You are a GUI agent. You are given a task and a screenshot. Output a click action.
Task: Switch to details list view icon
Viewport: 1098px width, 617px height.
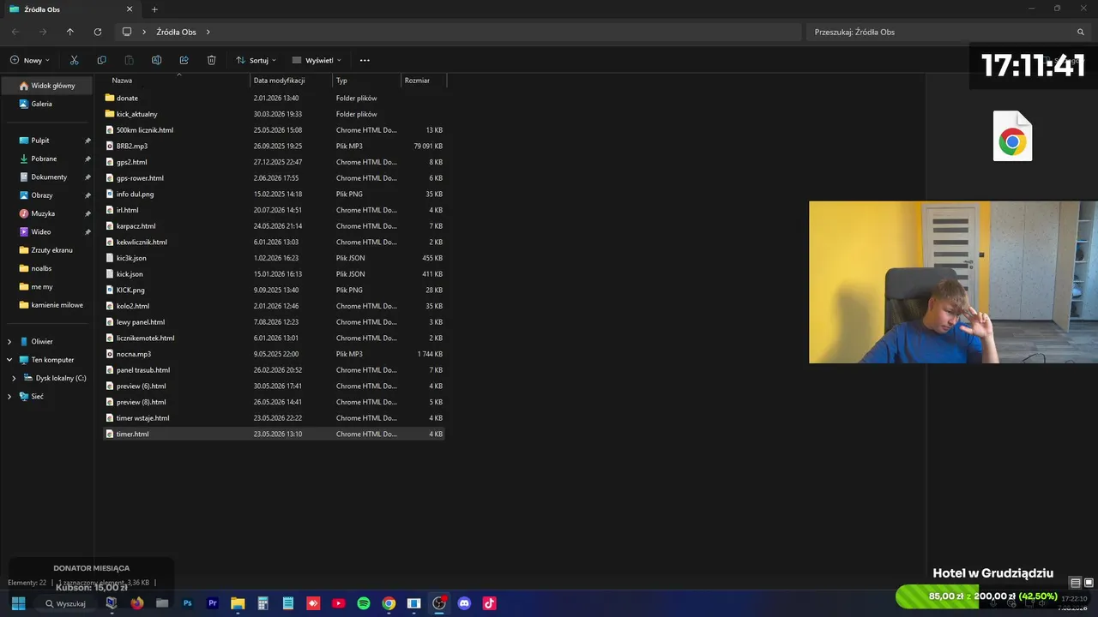[x=1076, y=584]
